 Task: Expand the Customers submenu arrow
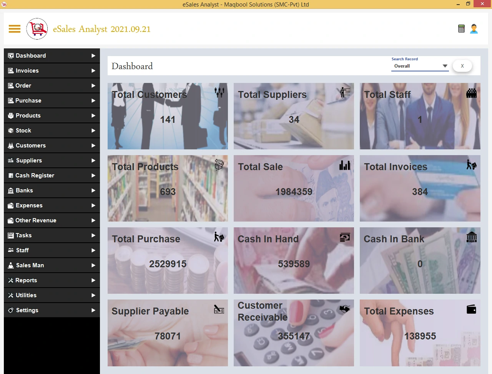pyautogui.click(x=93, y=146)
